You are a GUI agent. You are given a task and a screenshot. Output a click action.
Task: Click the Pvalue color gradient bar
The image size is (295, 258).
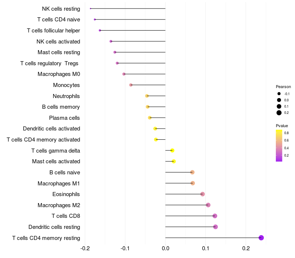[x=279, y=145]
